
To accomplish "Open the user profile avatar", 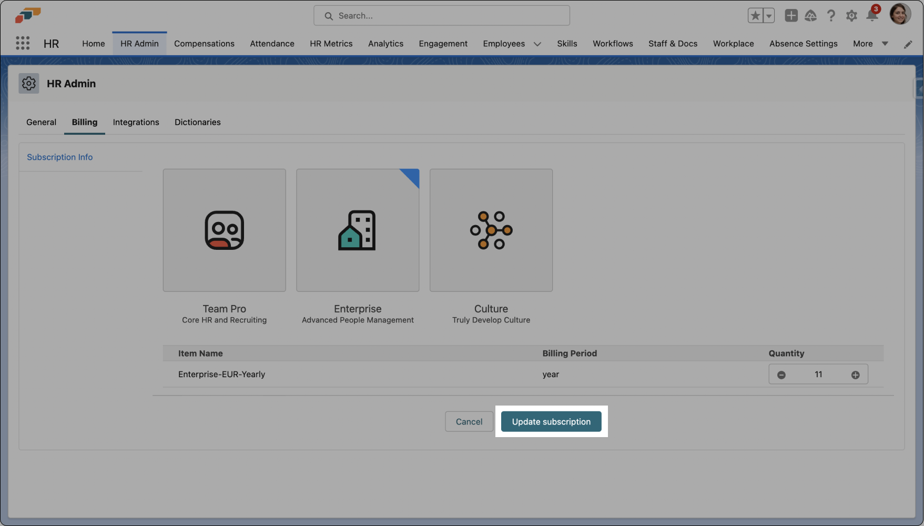I will [x=900, y=14].
